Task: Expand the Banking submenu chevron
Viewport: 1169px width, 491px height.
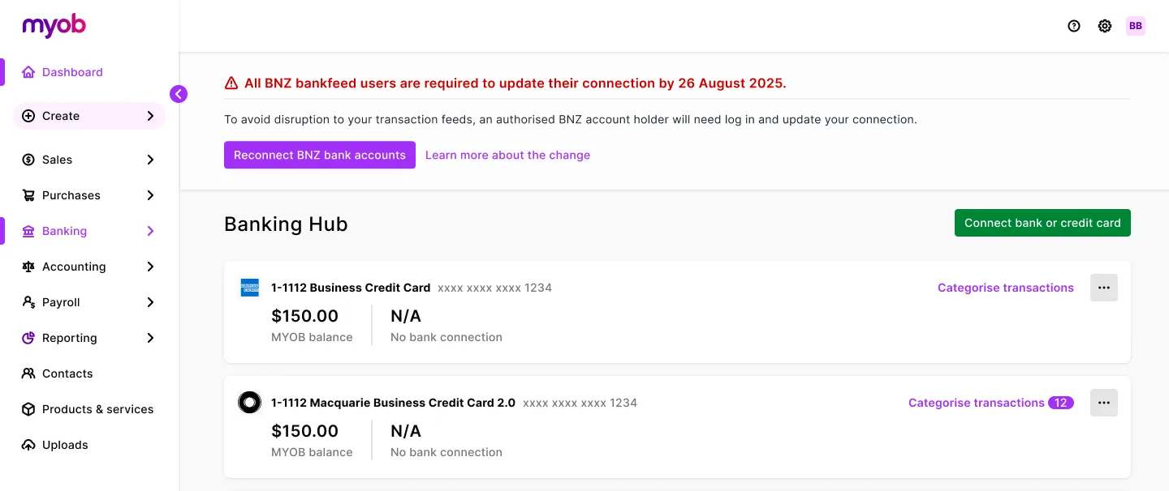Action: click(150, 231)
